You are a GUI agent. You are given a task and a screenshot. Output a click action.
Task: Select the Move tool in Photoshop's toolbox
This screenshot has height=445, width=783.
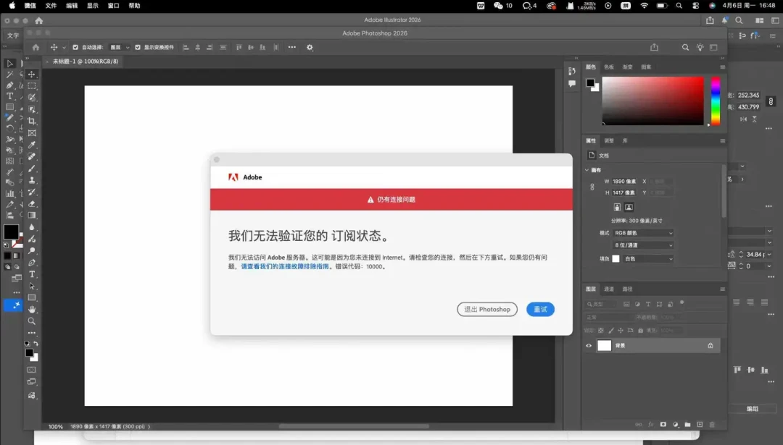[x=31, y=75]
